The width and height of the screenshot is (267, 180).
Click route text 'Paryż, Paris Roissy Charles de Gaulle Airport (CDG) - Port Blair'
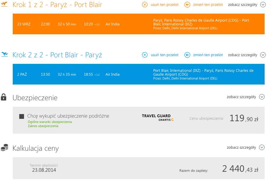[201, 22]
